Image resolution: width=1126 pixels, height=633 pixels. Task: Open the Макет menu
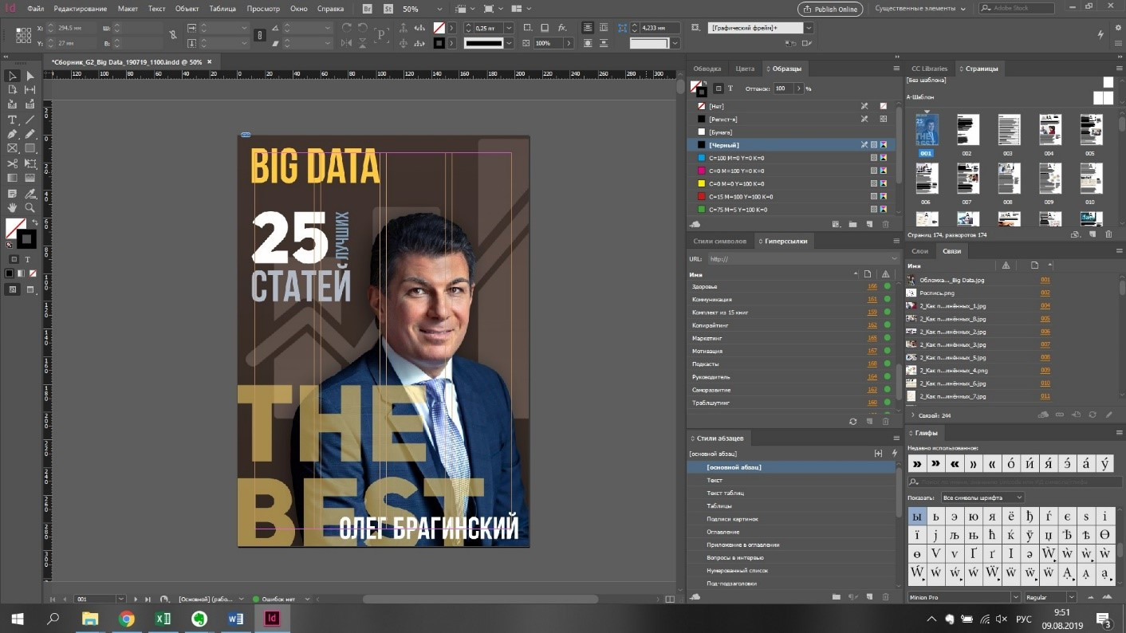tap(128, 9)
